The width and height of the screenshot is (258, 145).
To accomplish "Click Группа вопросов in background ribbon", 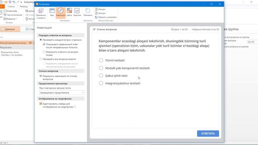I will click(13, 15).
